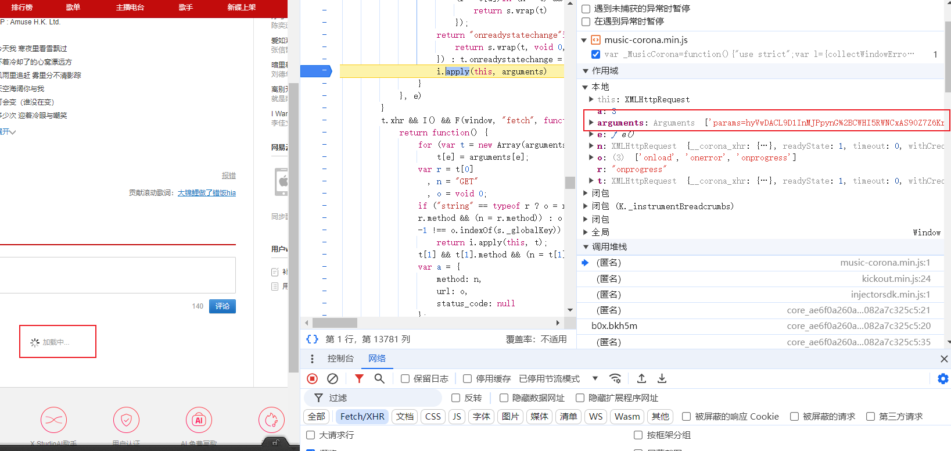951x451 pixels.
Task: Clear the network log
Action: pos(332,378)
